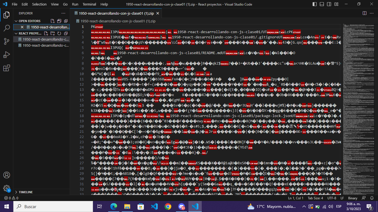Open File Explorer from taskbar
Viewport: 378px width, 212px height.
coord(127,206)
